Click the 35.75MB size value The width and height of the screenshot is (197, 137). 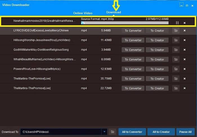tap(106, 78)
